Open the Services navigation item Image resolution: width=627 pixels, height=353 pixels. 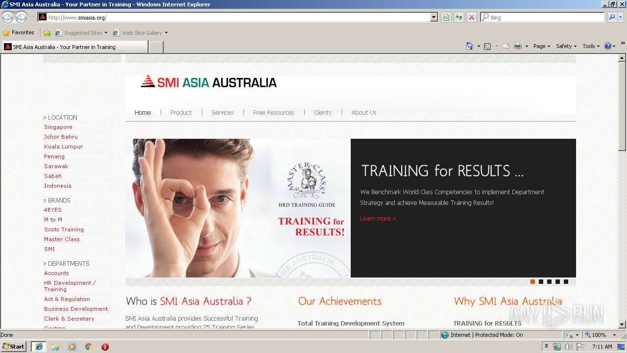pyautogui.click(x=222, y=112)
